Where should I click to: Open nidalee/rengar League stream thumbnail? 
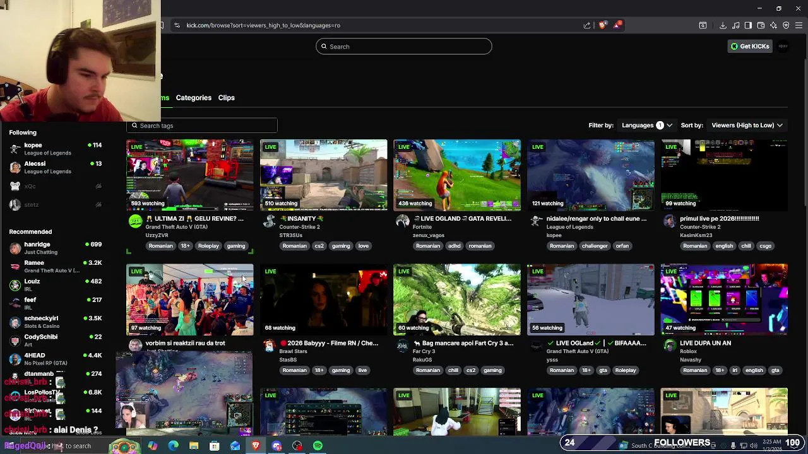pyautogui.click(x=591, y=175)
